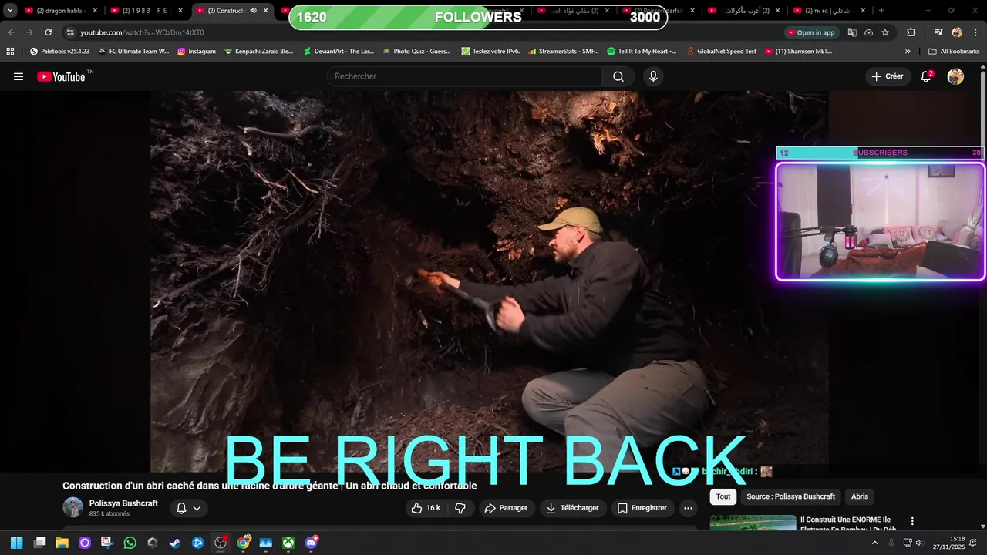Open the Google apps grid in bookmarks bar

[x=10, y=52]
